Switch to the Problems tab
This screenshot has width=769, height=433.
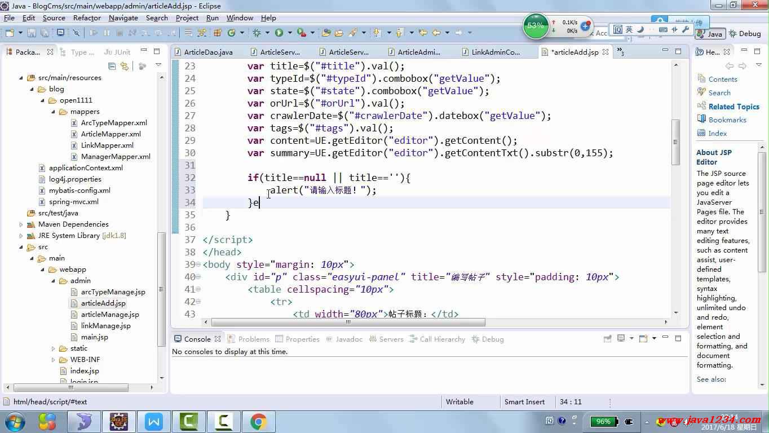pos(248,339)
